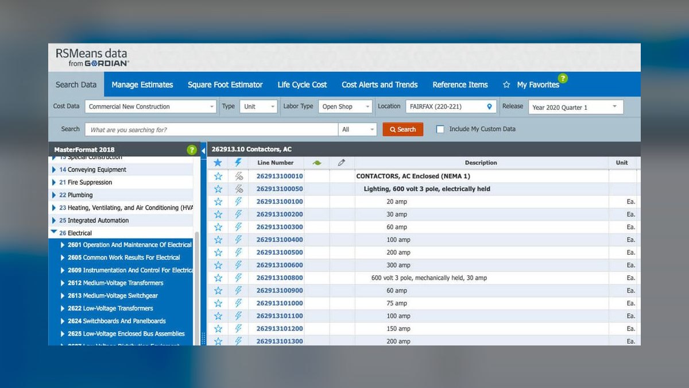The image size is (689, 388).
Task: Open My Favorites green help badge
Action: (x=563, y=78)
